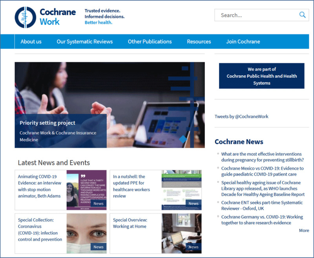Open the Priority setting project headline
The height and width of the screenshot is (258, 314).
pos(47,123)
